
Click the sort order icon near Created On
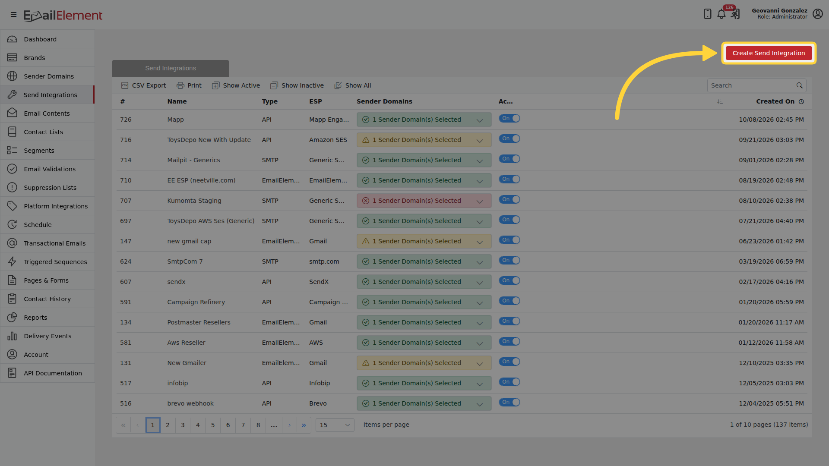pos(720,101)
